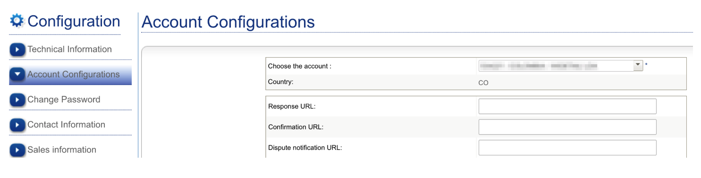Collapse Account Configurations using its down-arrow icon
The image size is (701, 178).
[x=17, y=75]
